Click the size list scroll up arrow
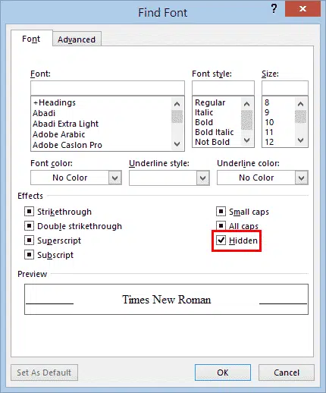Image resolution: width=326 pixels, height=393 pixels. pos(300,104)
